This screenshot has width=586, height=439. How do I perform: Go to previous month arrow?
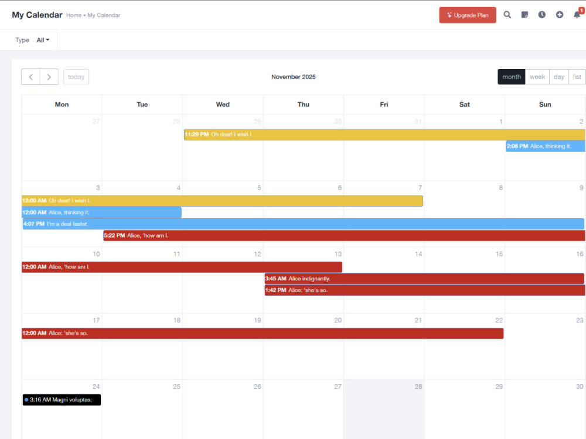coord(30,77)
